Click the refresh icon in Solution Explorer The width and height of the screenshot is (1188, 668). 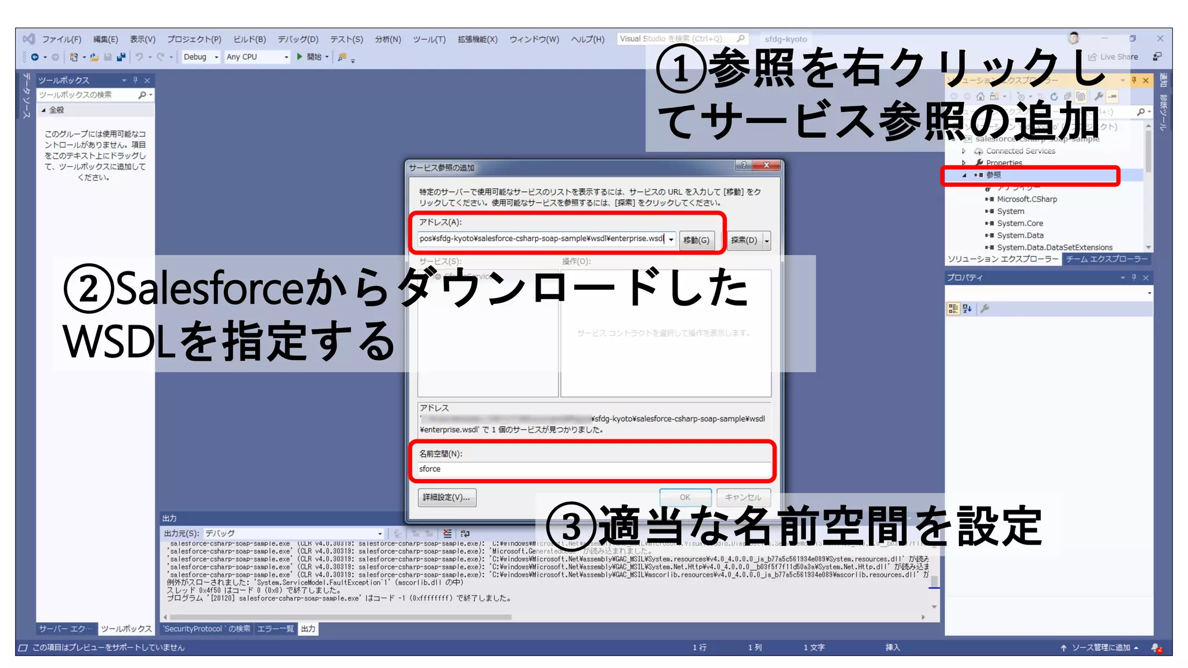coord(1054,96)
